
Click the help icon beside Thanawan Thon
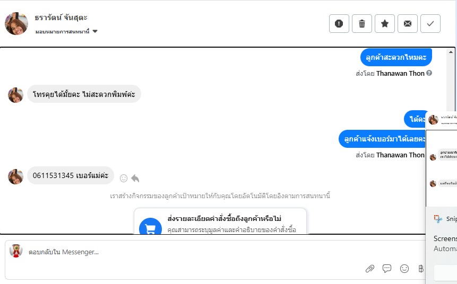pos(429,73)
